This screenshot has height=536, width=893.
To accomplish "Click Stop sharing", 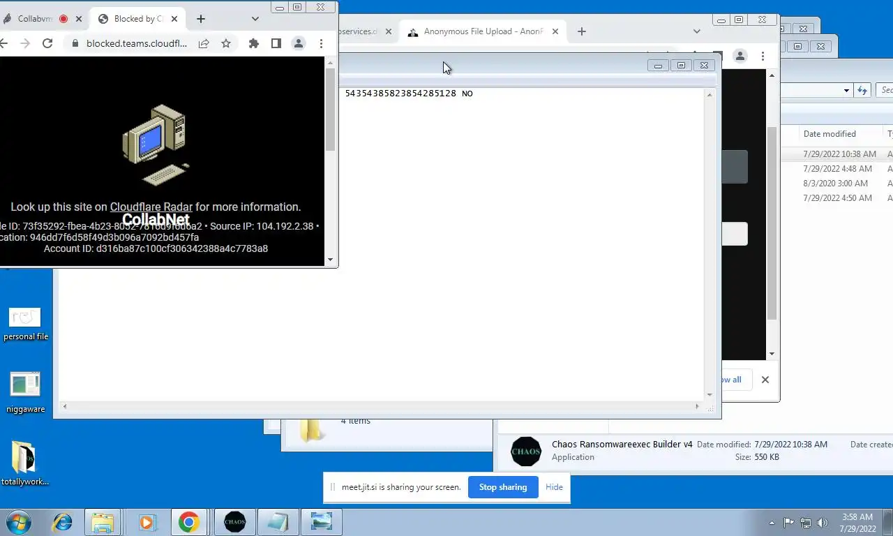I will click(503, 487).
